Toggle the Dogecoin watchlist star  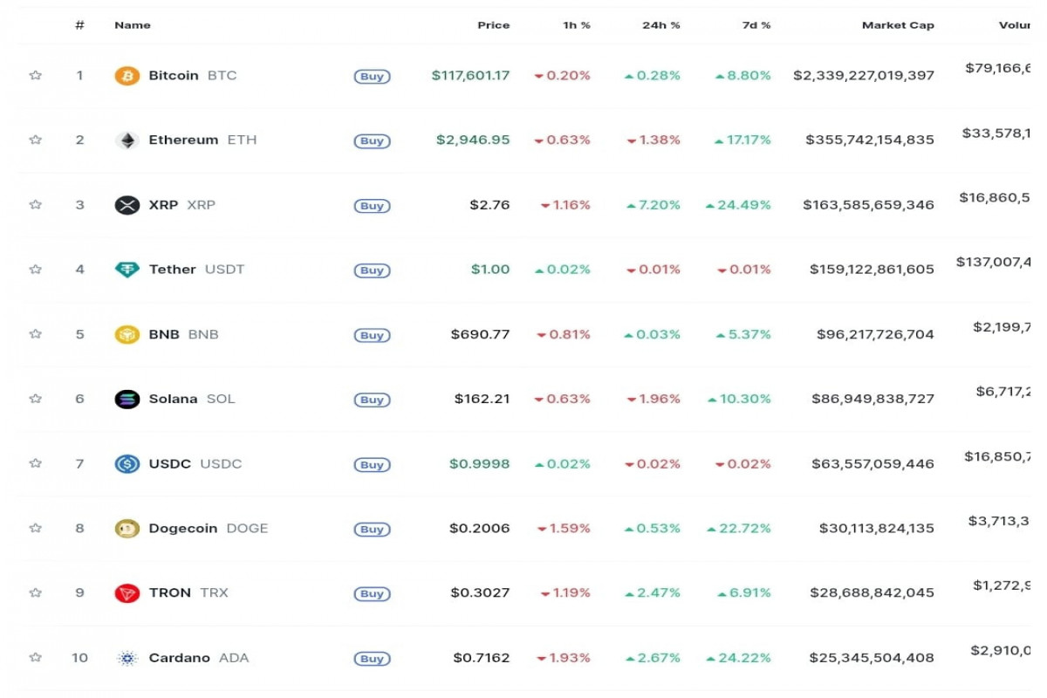click(36, 527)
